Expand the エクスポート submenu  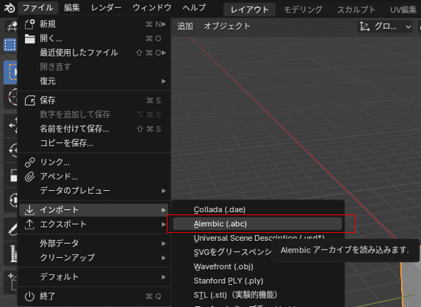94,224
